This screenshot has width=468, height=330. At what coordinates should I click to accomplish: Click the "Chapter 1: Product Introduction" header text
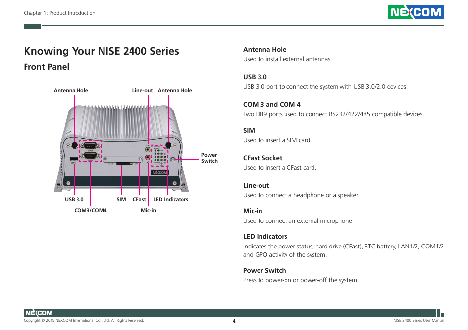tap(59, 13)
